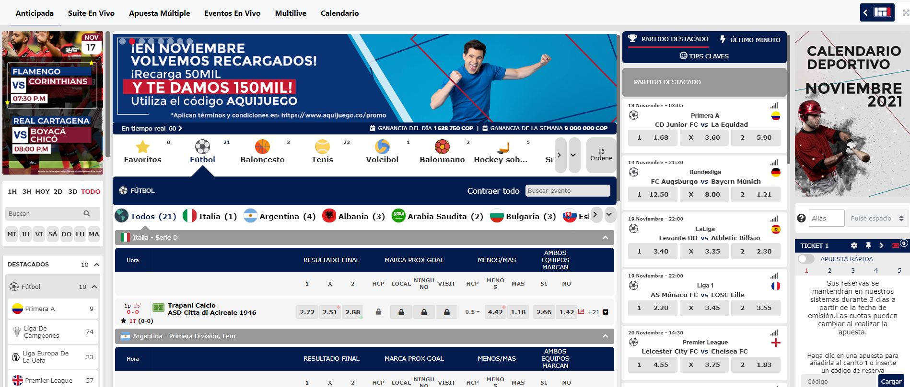Image resolution: width=910 pixels, height=387 pixels.
Task: Click the Todos globe filter
Action: tap(122, 216)
